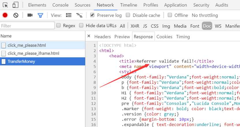Clear the network log
The height and width of the screenshot is (127, 240).
point(16,15)
